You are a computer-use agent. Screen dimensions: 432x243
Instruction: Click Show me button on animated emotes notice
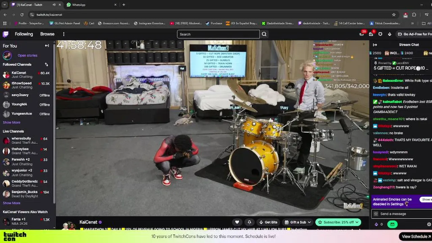pos(426,199)
